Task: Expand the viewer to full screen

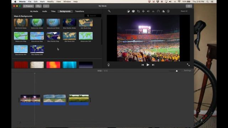Action: 188,65
